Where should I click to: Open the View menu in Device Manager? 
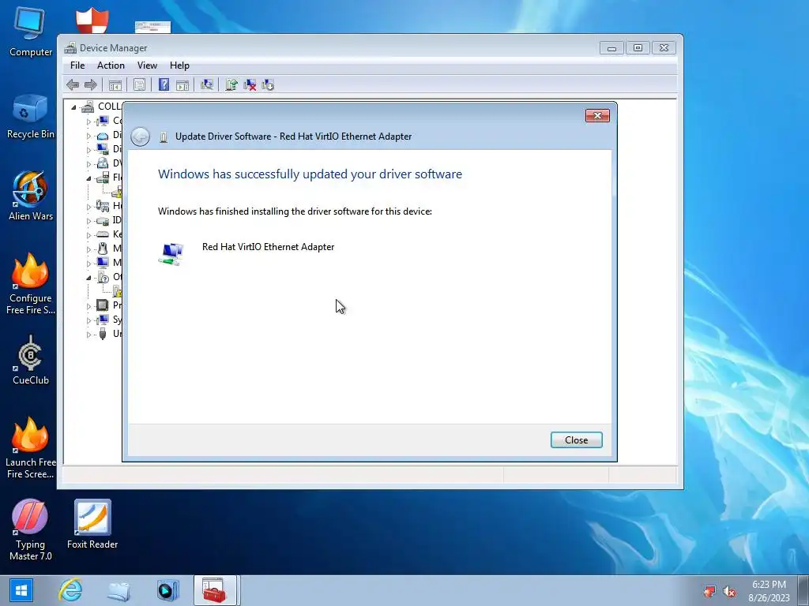point(147,65)
